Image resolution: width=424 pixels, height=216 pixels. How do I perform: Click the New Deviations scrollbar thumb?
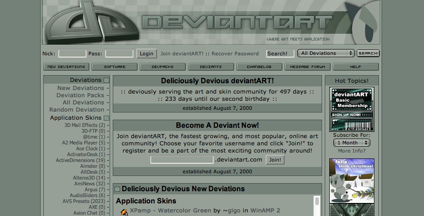pos(317,201)
